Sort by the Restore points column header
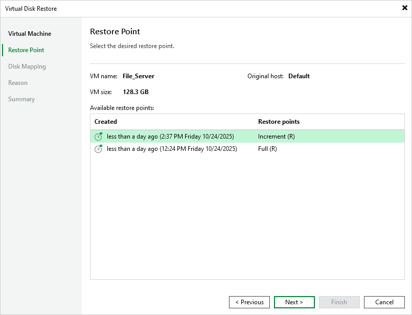 coord(279,122)
